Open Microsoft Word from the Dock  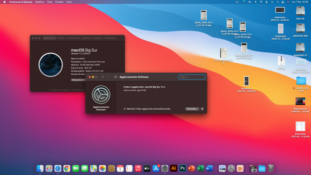click(209, 168)
